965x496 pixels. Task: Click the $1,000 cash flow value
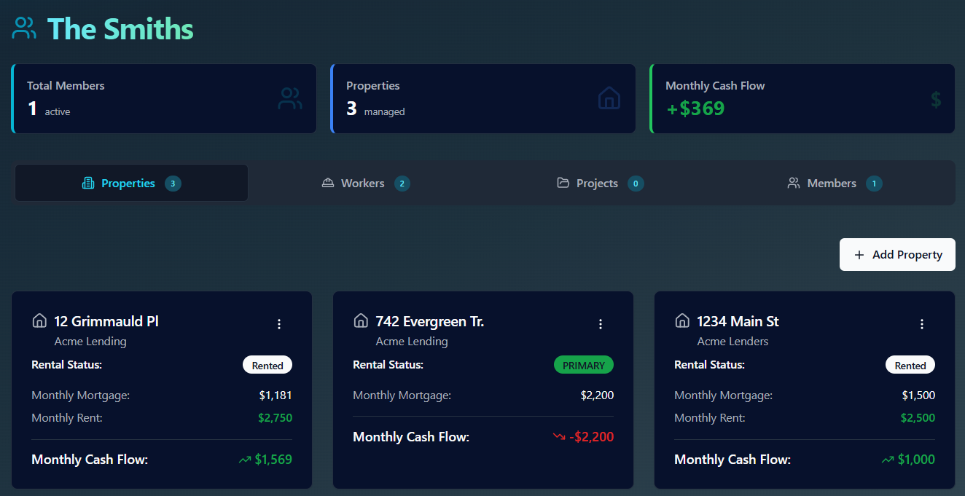pos(916,460)
